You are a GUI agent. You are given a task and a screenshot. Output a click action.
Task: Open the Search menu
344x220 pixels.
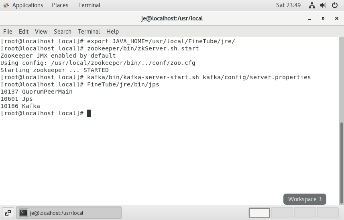click(62, 32)
